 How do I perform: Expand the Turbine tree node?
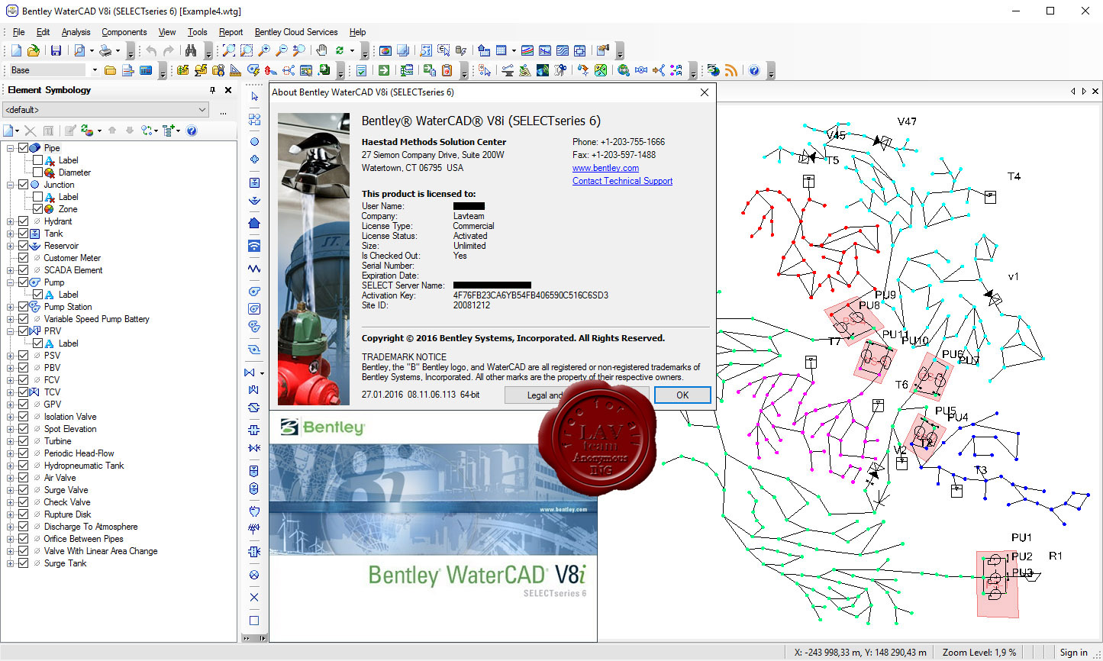coord(11,441)
